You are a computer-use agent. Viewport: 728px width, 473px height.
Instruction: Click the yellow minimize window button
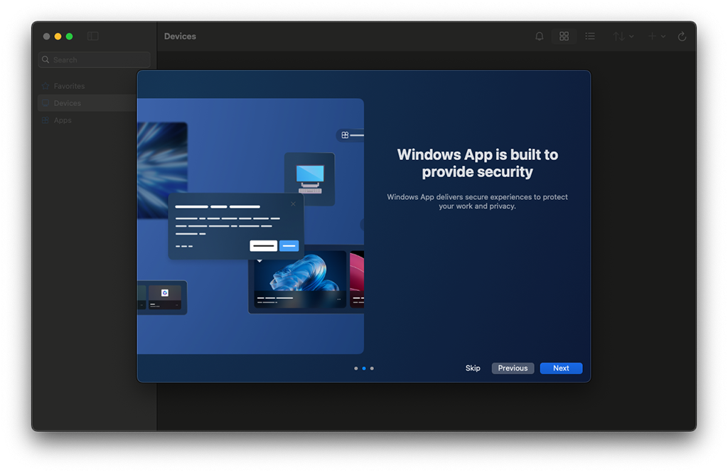point(58,36)
